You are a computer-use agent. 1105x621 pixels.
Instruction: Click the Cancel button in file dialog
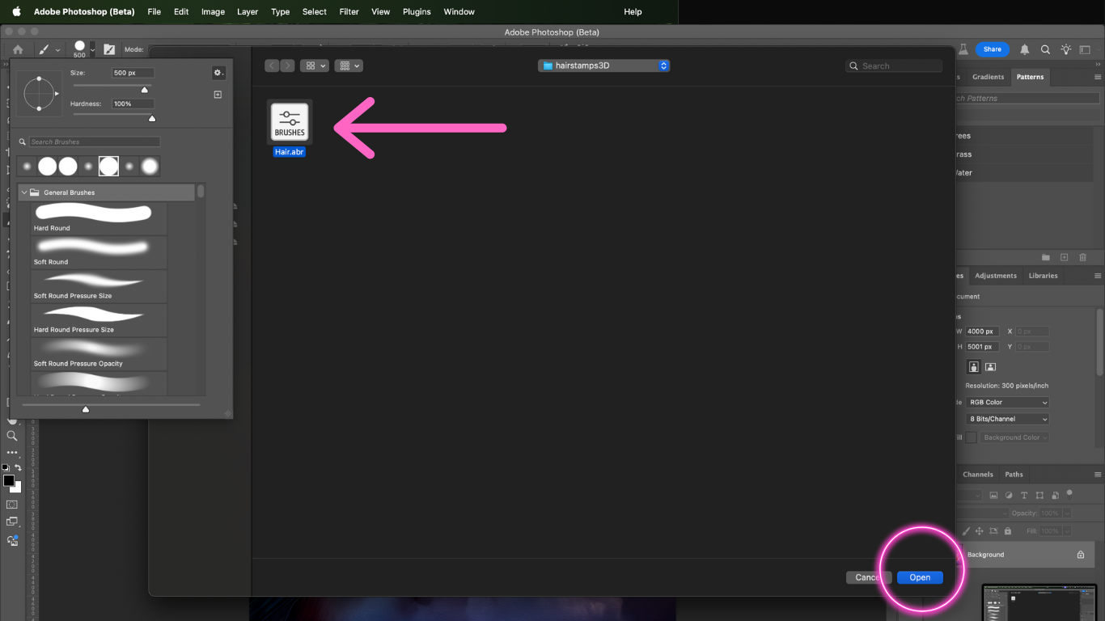click(x=869, y=577)
